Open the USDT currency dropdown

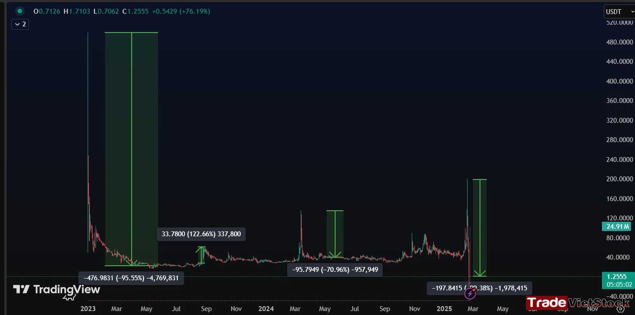point(614,11)
